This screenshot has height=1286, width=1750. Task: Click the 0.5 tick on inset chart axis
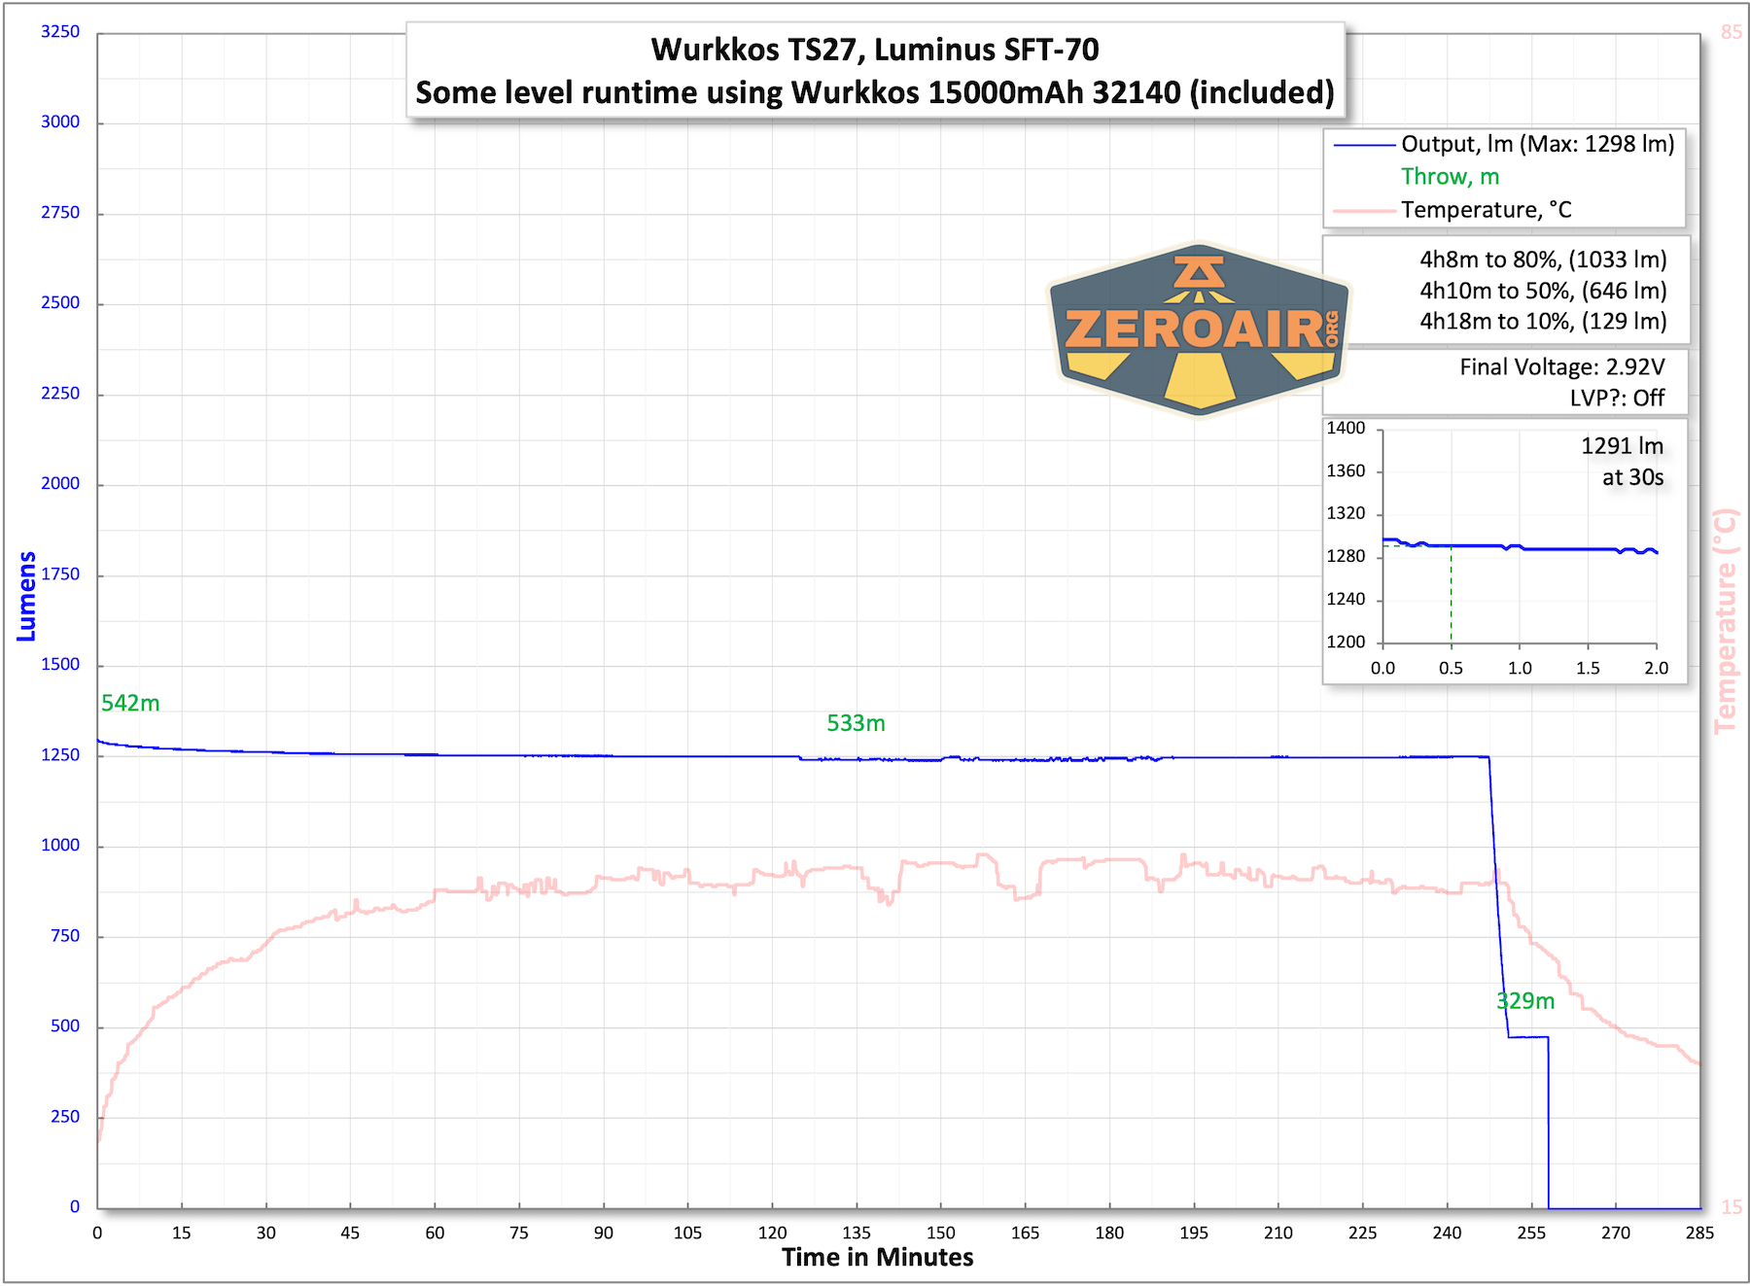pyautogui.click(x=1451, y=668)
